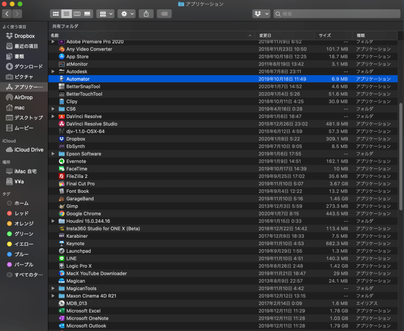Show all tags in the sidebar

[x=24, y=275]
